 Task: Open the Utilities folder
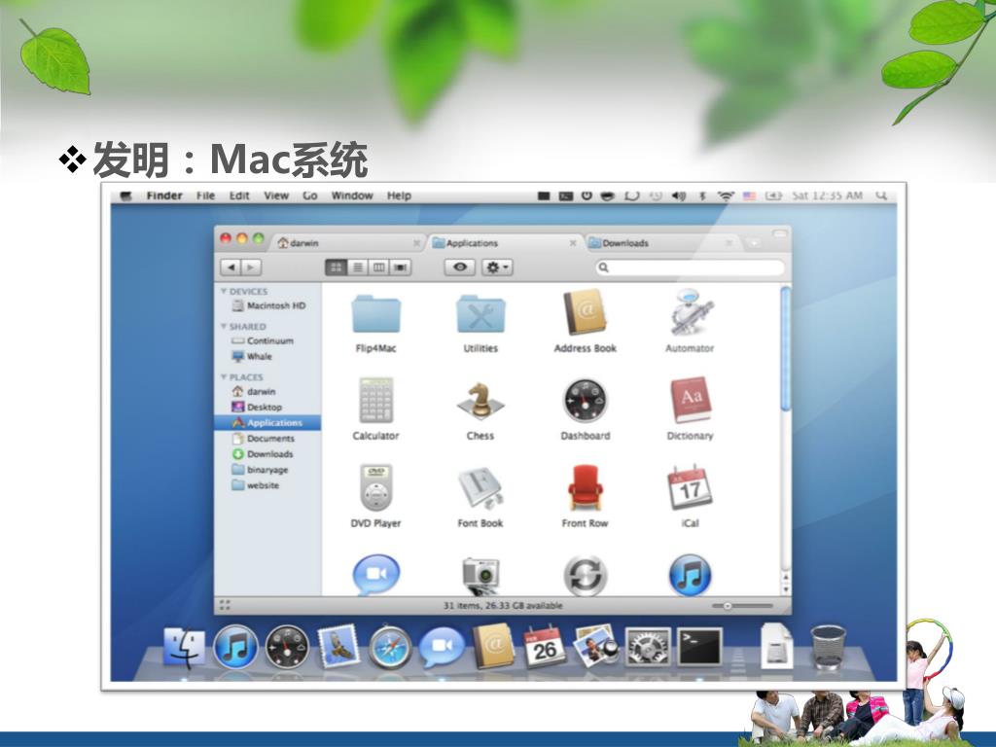480,314
